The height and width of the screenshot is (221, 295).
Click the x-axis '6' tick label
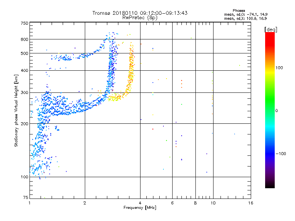click(172, 203)
